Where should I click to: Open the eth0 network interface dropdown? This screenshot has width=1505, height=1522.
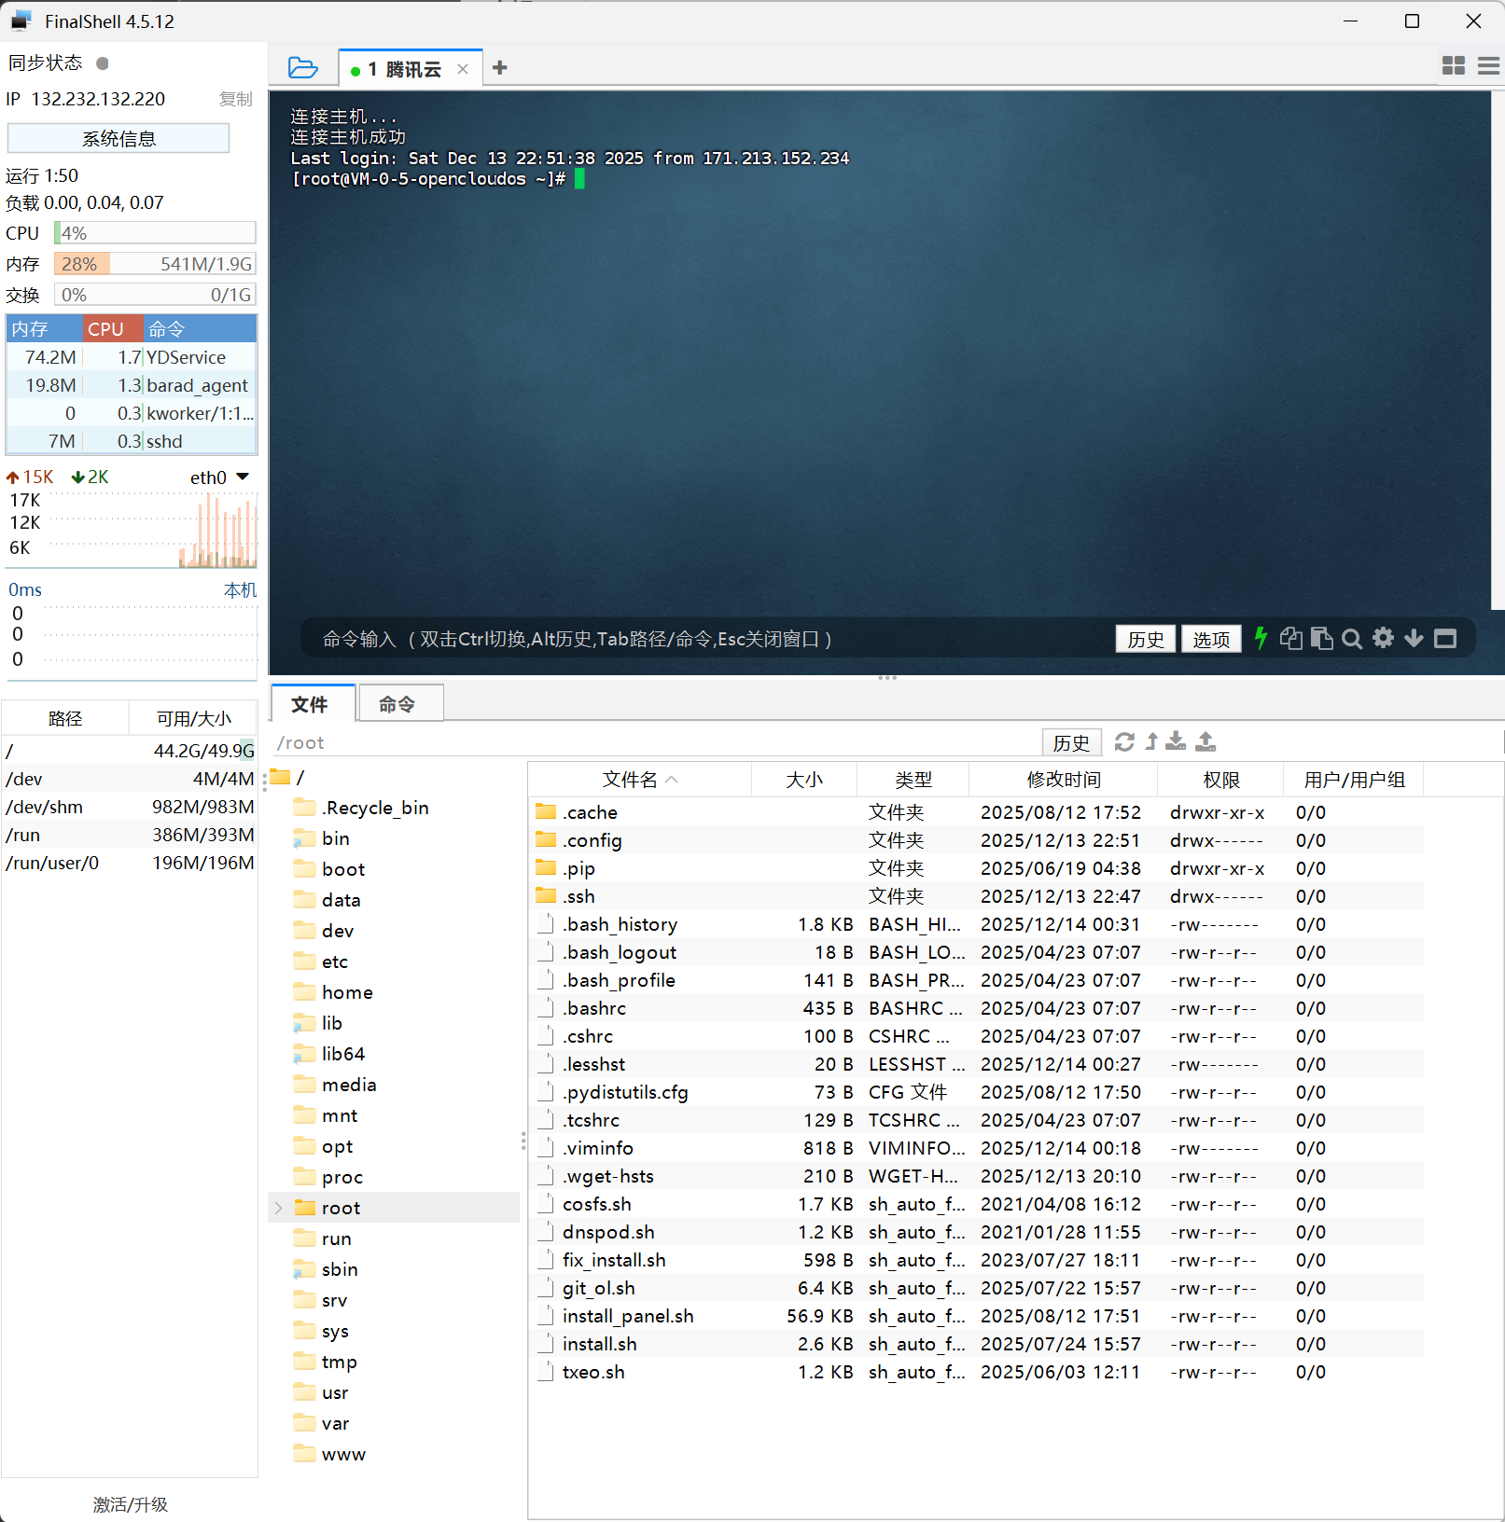[243, 477]
